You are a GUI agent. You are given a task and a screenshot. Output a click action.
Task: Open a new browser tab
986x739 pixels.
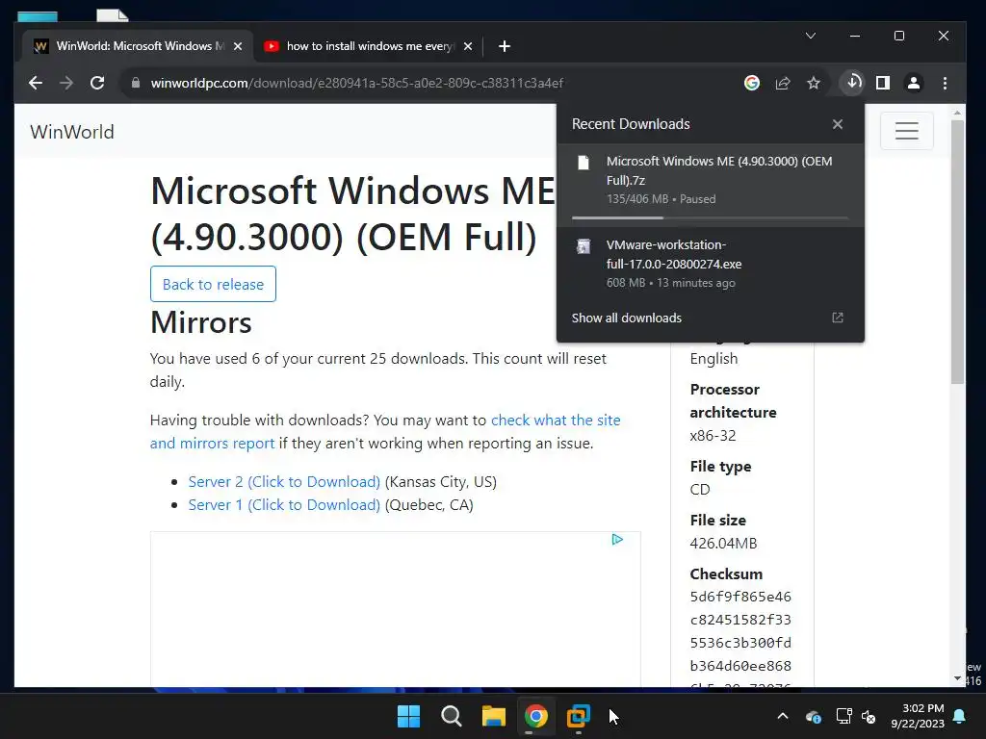tap(505, 46)
